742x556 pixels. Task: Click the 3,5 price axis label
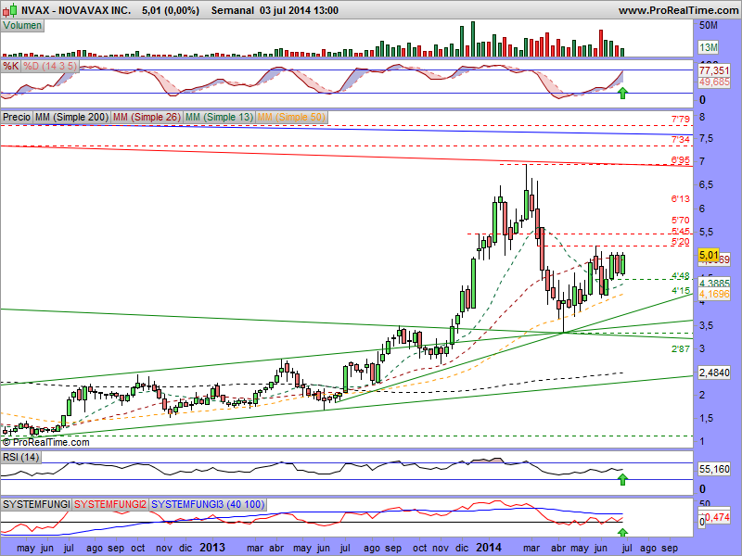click(x=707, y=325)
